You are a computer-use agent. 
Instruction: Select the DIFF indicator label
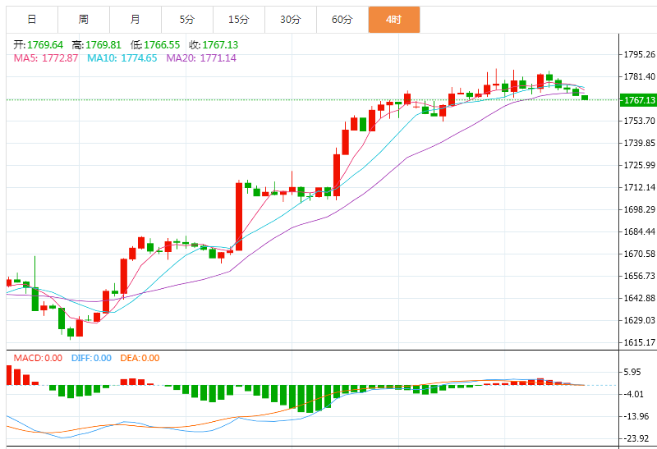(x=90, y=358)
